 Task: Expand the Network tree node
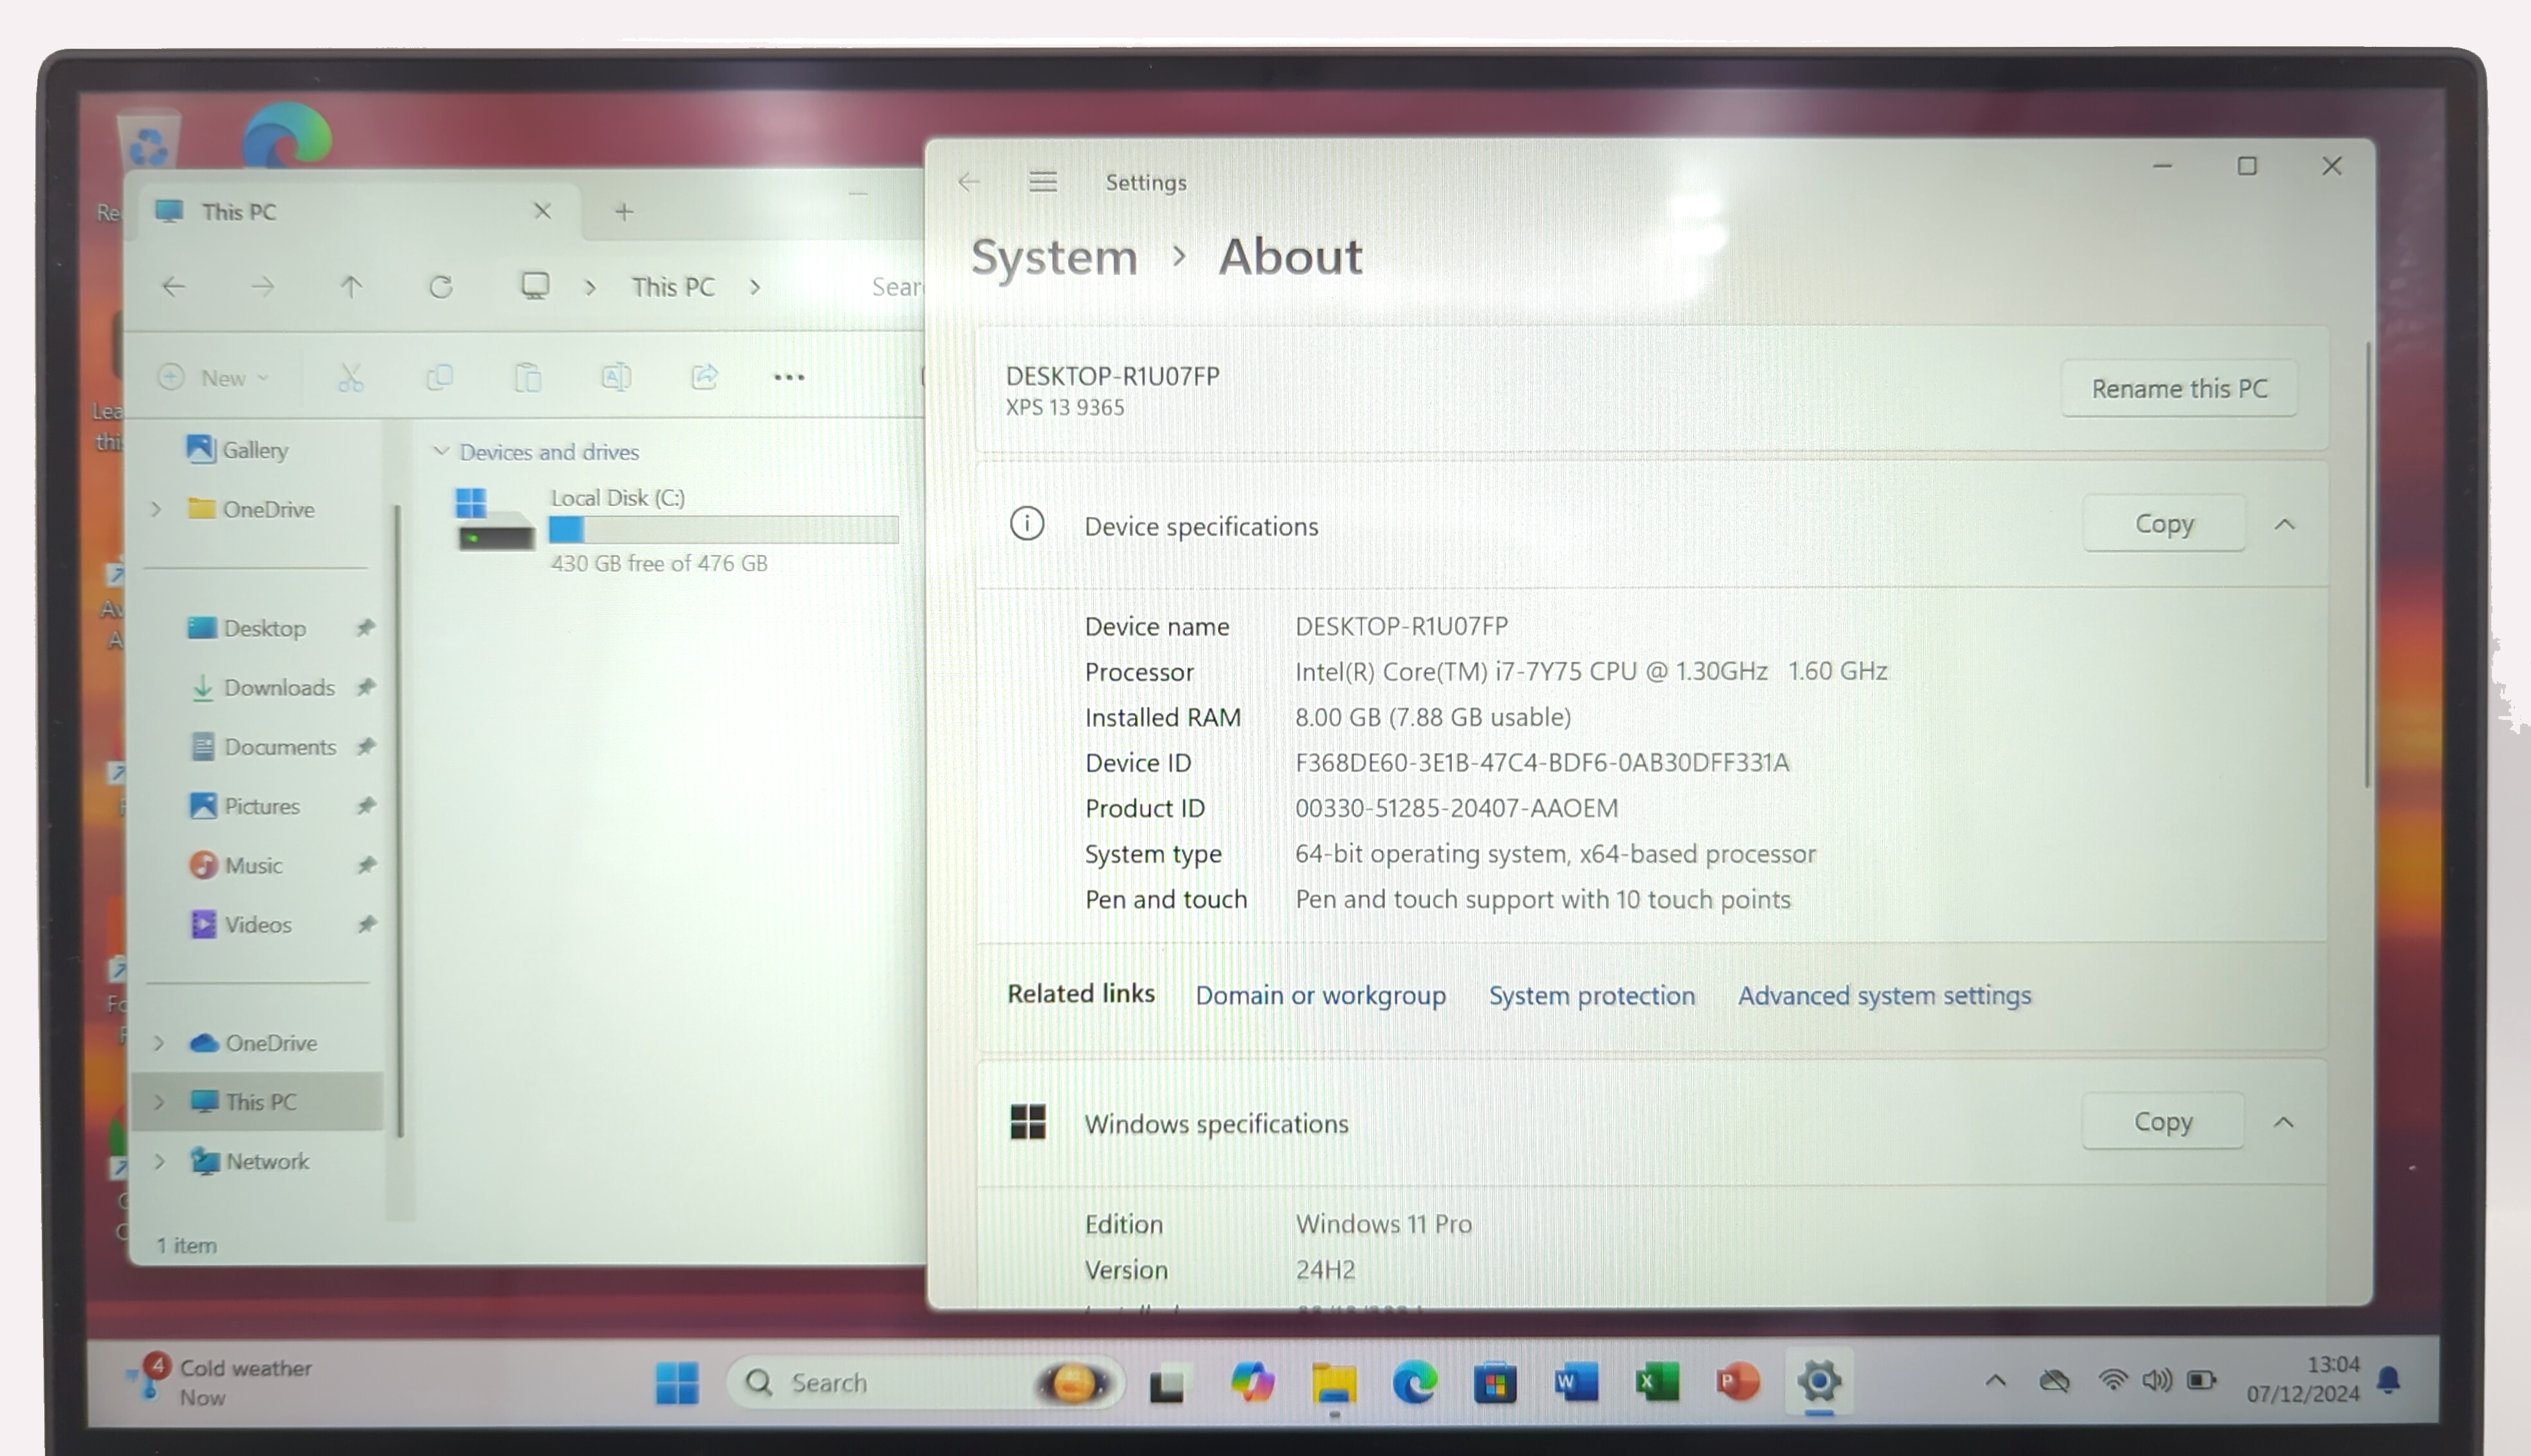(x=159, y=1161)
